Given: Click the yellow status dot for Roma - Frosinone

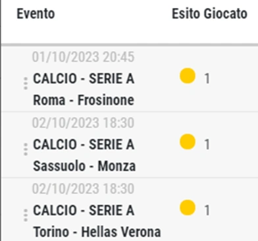Looking at the screenshot, I should click(x=188, y=76).
